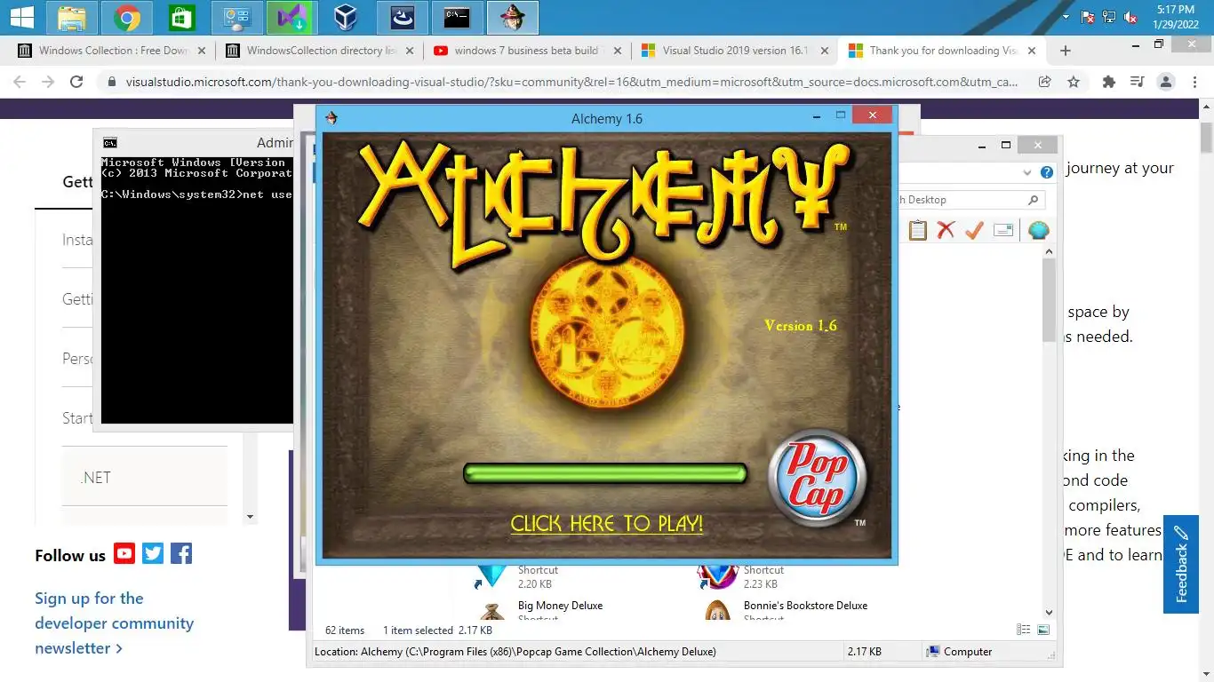Image resolution: width=1214 pixels, height=682 pixels.
Task: Click the Alchemy wizard icon in title bar
Action: pos(331,118)
